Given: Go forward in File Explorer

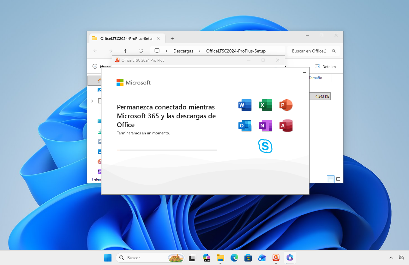Looking at the screenshot, I should click(111, 51).
